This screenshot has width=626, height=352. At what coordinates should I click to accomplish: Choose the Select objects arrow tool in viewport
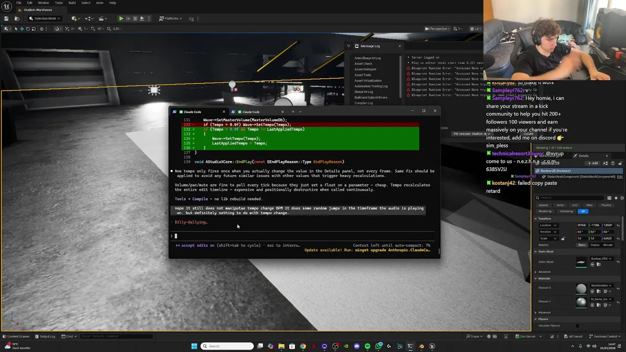(16, 29)
